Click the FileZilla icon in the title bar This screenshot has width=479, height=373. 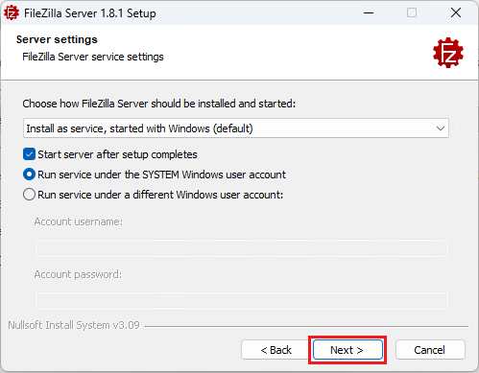coord(12,13)
